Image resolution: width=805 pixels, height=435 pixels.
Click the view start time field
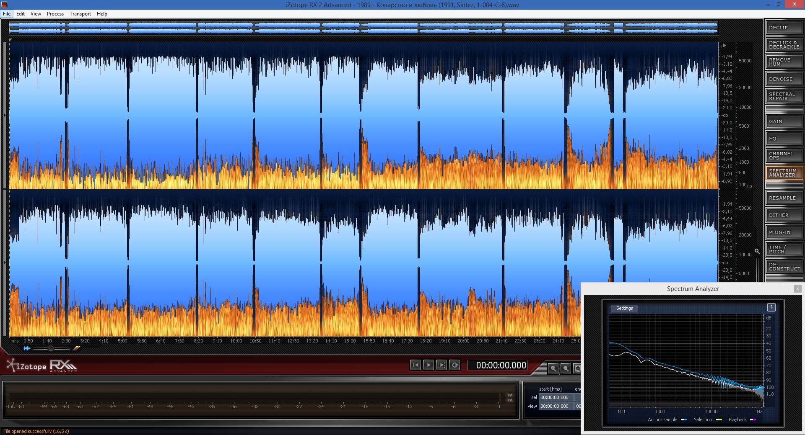556,406
